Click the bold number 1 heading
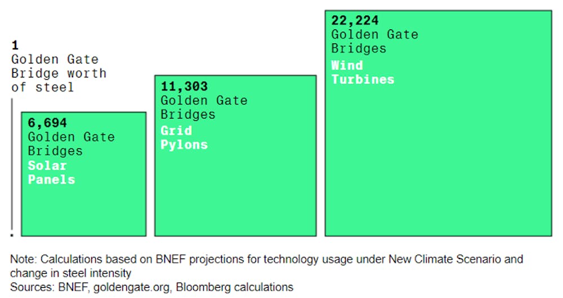This screenshot has height=298, width=563. tap(15, 45)
